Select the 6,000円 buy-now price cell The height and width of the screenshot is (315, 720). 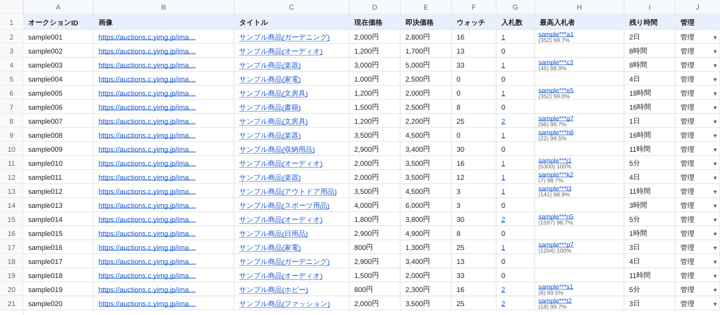pyautogui.click(x=426, y=205)
